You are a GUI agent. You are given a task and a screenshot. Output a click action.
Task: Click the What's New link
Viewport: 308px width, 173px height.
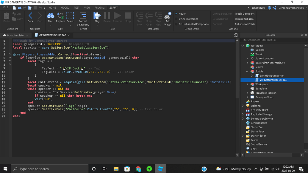click(x=259, y=8)
